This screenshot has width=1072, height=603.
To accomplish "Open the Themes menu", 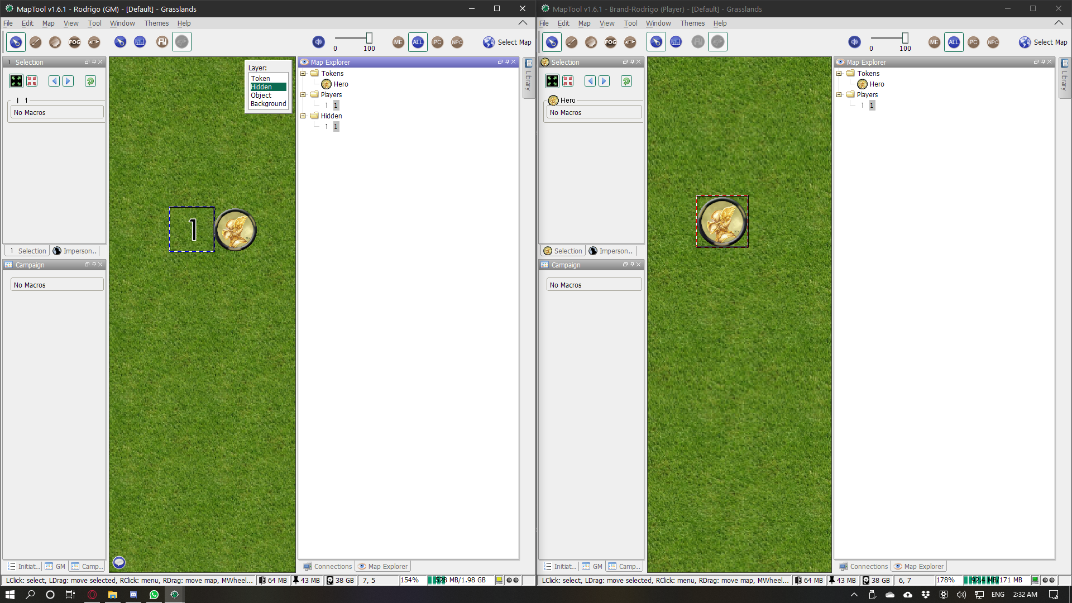I will [x=156, y=23].
